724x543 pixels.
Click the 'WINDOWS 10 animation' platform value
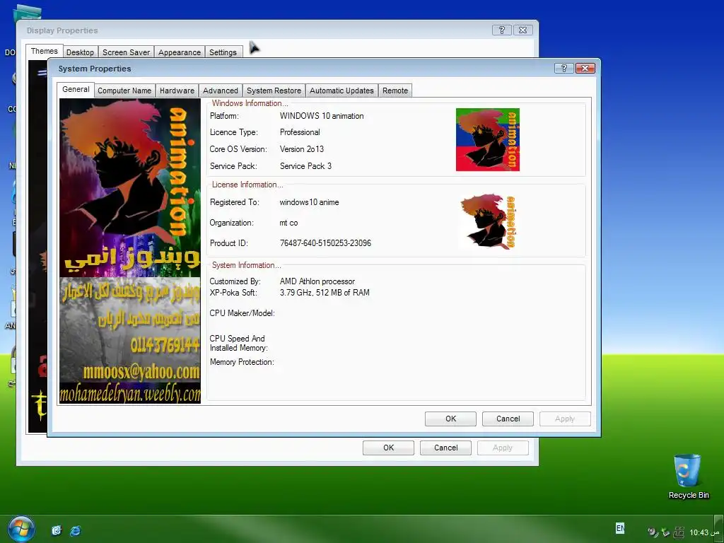322,116
